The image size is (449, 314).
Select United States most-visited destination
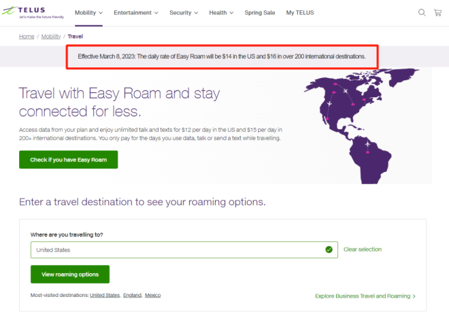(105, 295)
